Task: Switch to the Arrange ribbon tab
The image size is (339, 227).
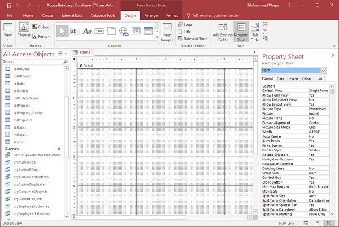Action: click(151, 15)
